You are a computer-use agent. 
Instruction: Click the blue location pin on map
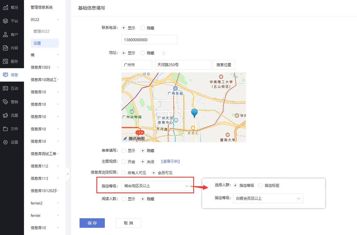coord(194,113)
